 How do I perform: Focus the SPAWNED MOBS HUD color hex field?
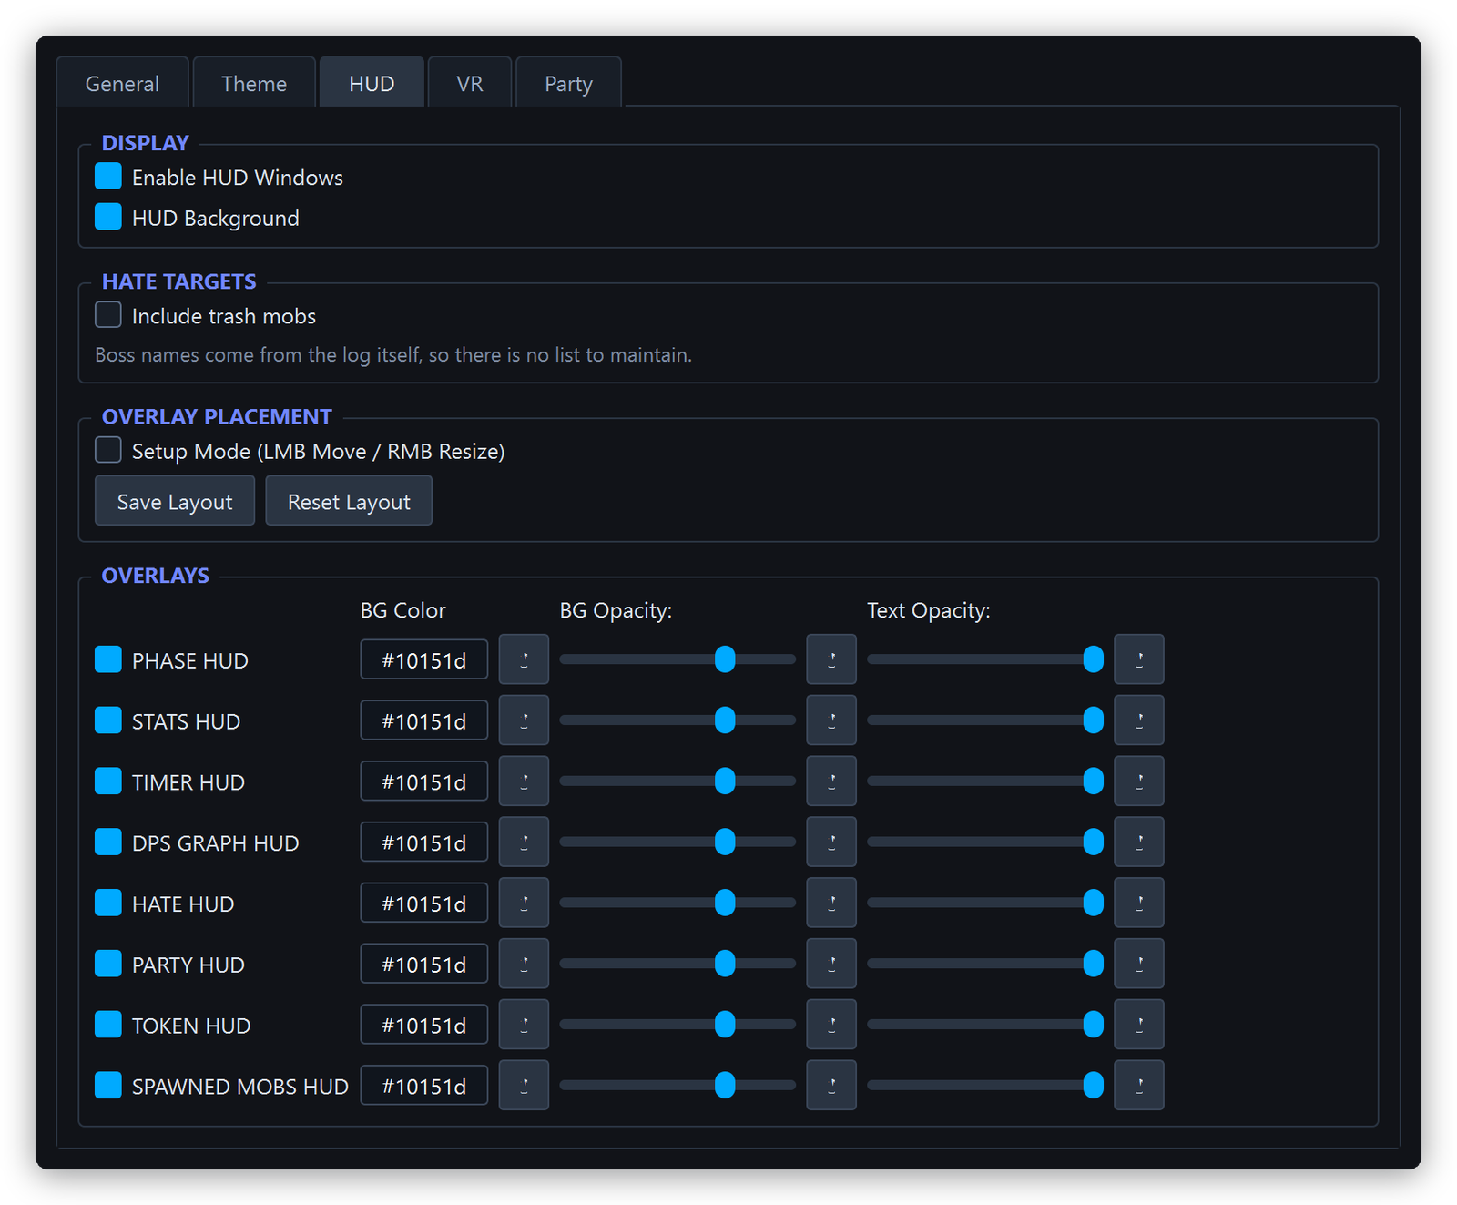(x=424, y=1086)
